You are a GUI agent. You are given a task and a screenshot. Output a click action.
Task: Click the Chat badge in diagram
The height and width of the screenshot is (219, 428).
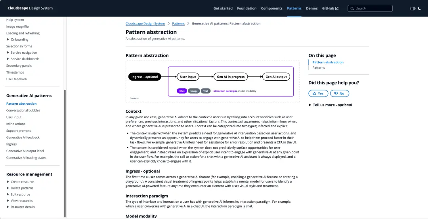(x=182, y=91)
